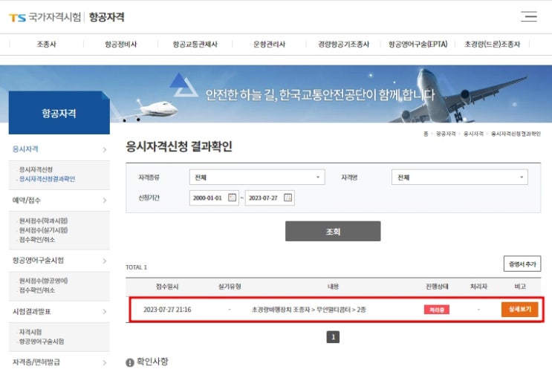Open the 항공교통관제사 menu

pos(195,45)
